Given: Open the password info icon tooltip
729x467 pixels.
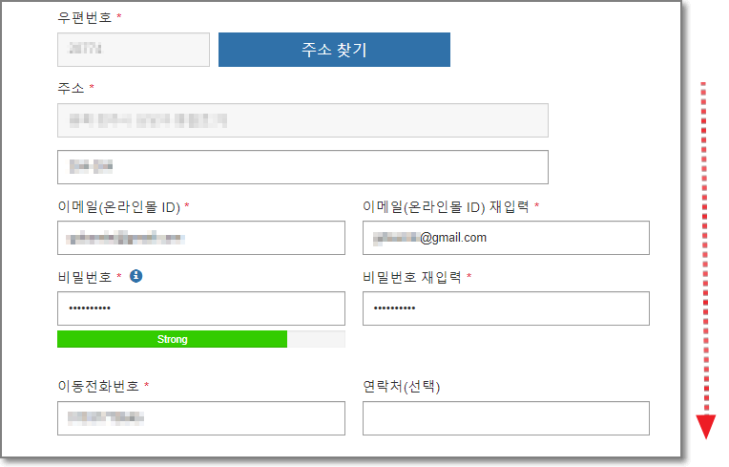Looking at the screenshot, I should (x=135, y=276).
